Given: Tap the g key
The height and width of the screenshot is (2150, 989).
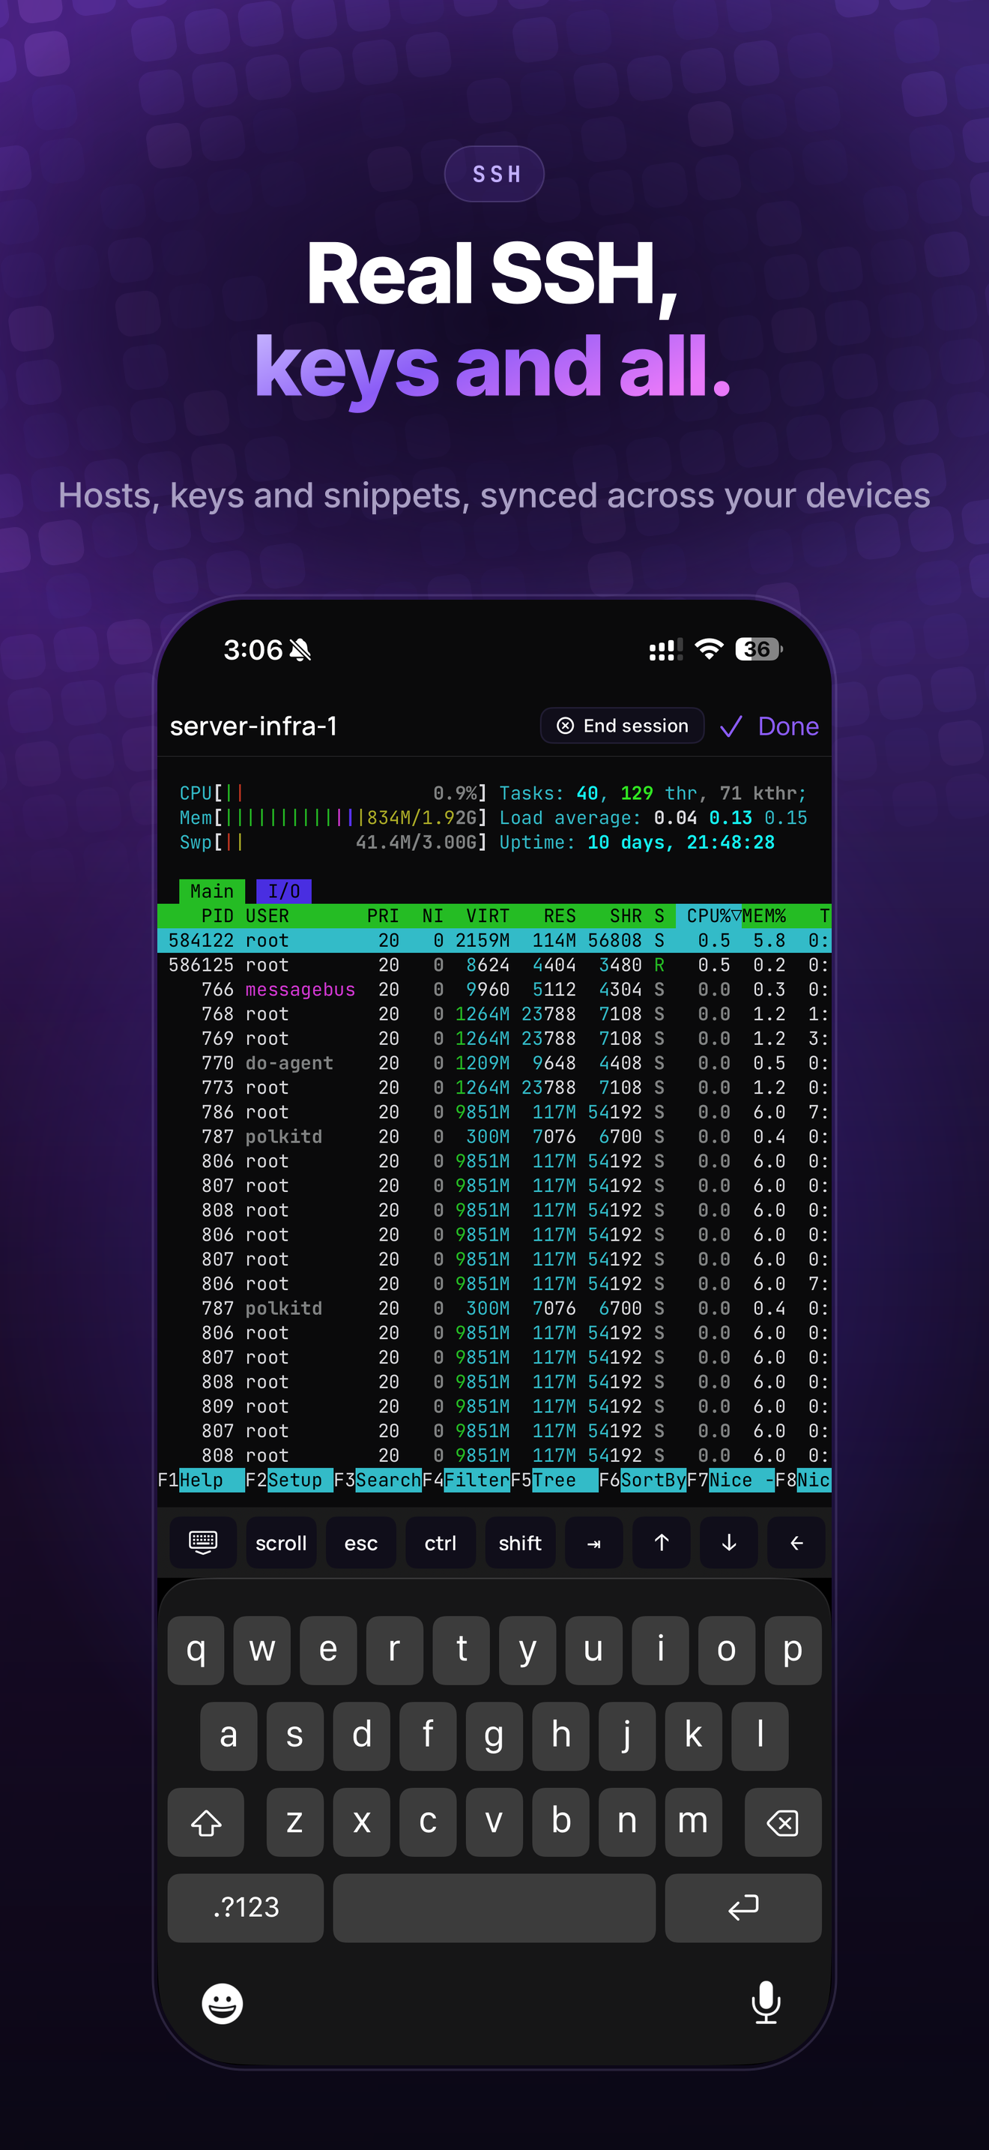Looking at the screenshot, I should point(494,1736).
